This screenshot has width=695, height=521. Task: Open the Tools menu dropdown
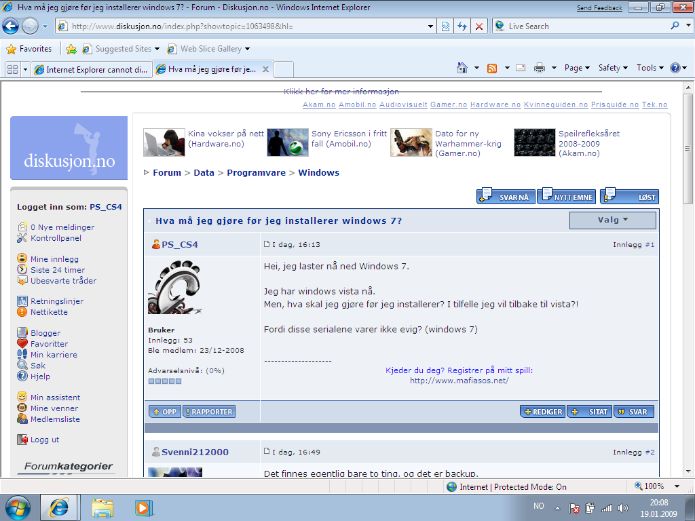[650, 68]
